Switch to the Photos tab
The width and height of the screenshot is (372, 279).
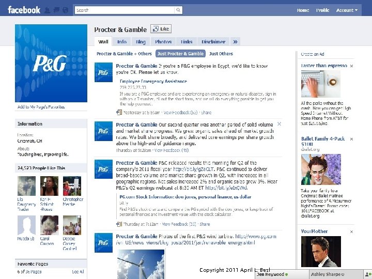tap(163, 42)
